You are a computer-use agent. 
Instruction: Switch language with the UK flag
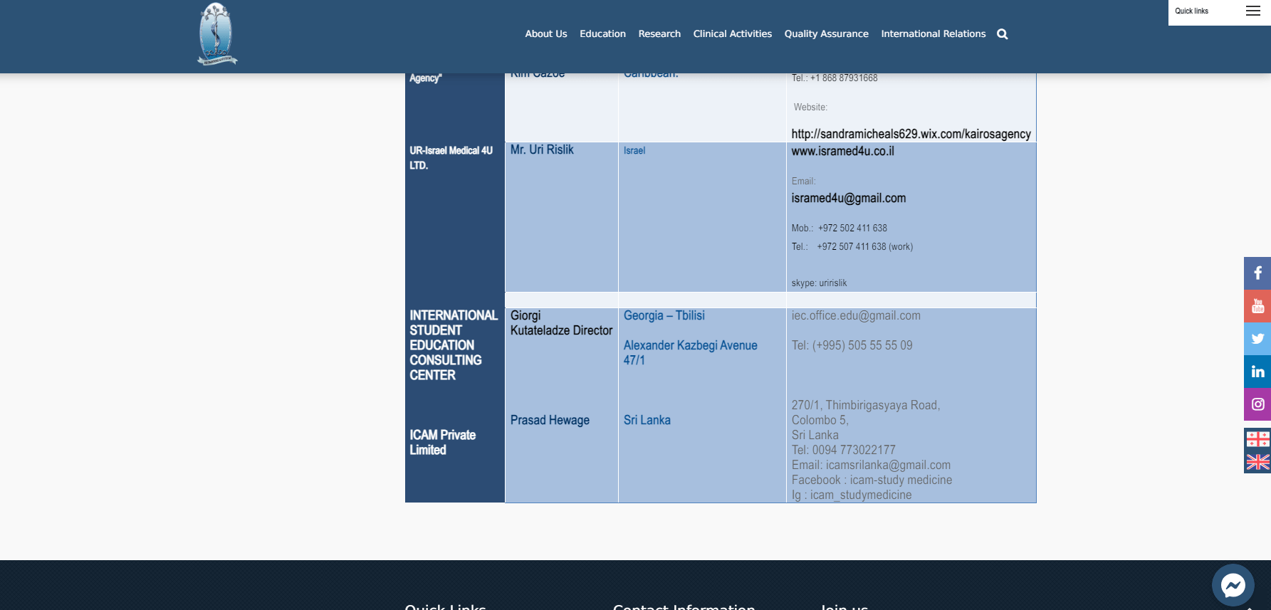coord(1257,462)
